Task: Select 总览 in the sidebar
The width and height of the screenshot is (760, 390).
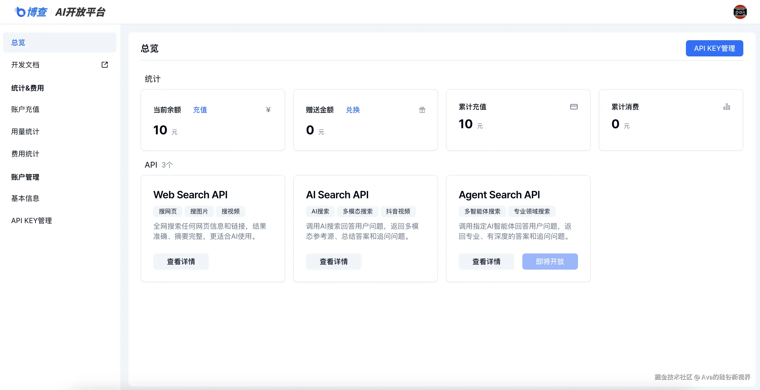Action: pos(18,42)
